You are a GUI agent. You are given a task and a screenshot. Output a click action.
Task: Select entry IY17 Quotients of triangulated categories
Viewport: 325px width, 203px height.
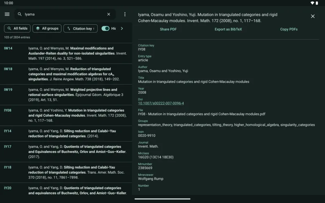66,151
